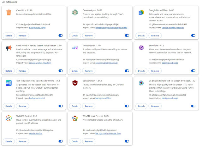Remove Google Docs Offline
This screenshot has width=202, height=149.
[x=155, y=36]
